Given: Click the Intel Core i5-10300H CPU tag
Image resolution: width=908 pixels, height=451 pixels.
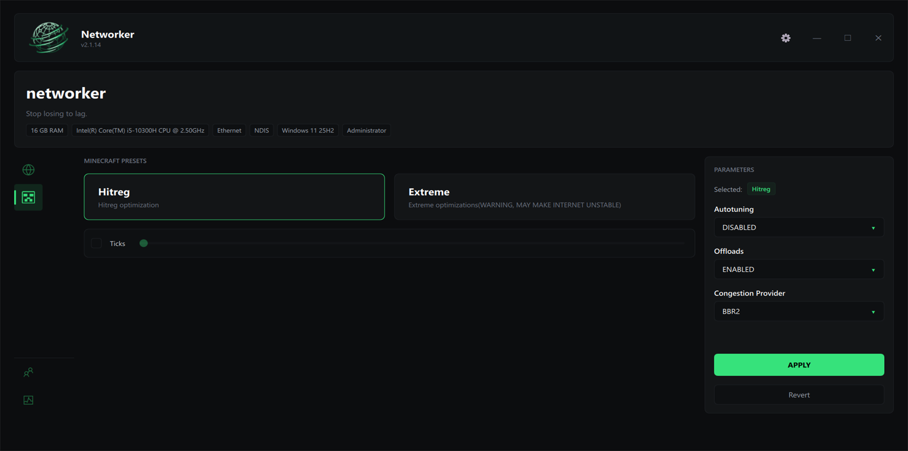Looking at the screenshot, I should [x=140, y=130].
